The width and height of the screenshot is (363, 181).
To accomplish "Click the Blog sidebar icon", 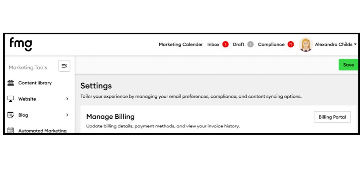I will tap(11, 115).
